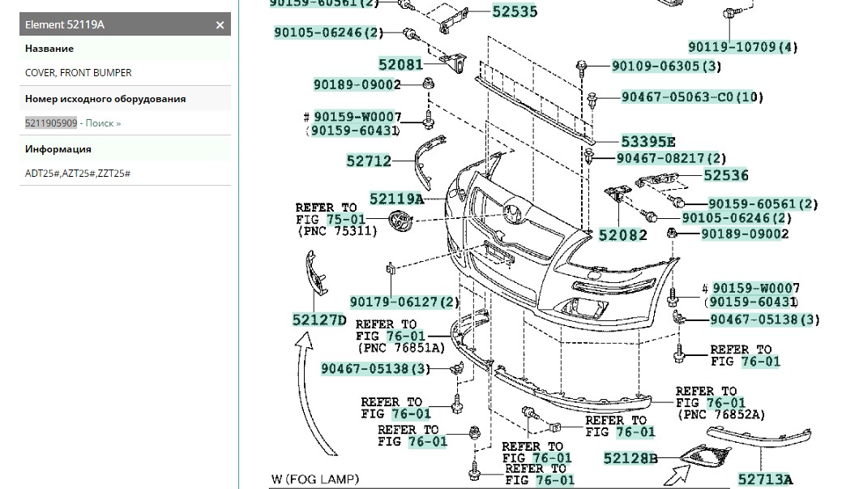842x489 pixels.
Task: Open part label 52119A
Action: (x=396, y=199)
